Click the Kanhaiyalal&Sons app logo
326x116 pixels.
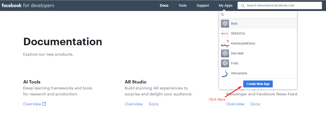[225, 43]
